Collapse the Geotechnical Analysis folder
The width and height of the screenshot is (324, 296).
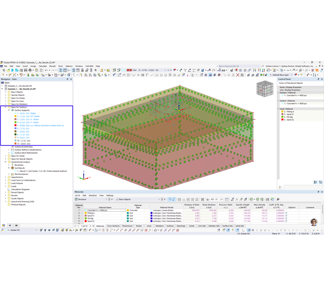point(6,162)
